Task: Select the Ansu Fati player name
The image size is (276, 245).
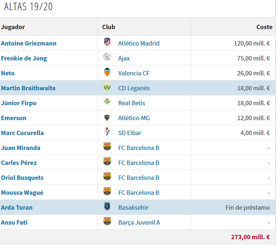Action: click(14, 222)
